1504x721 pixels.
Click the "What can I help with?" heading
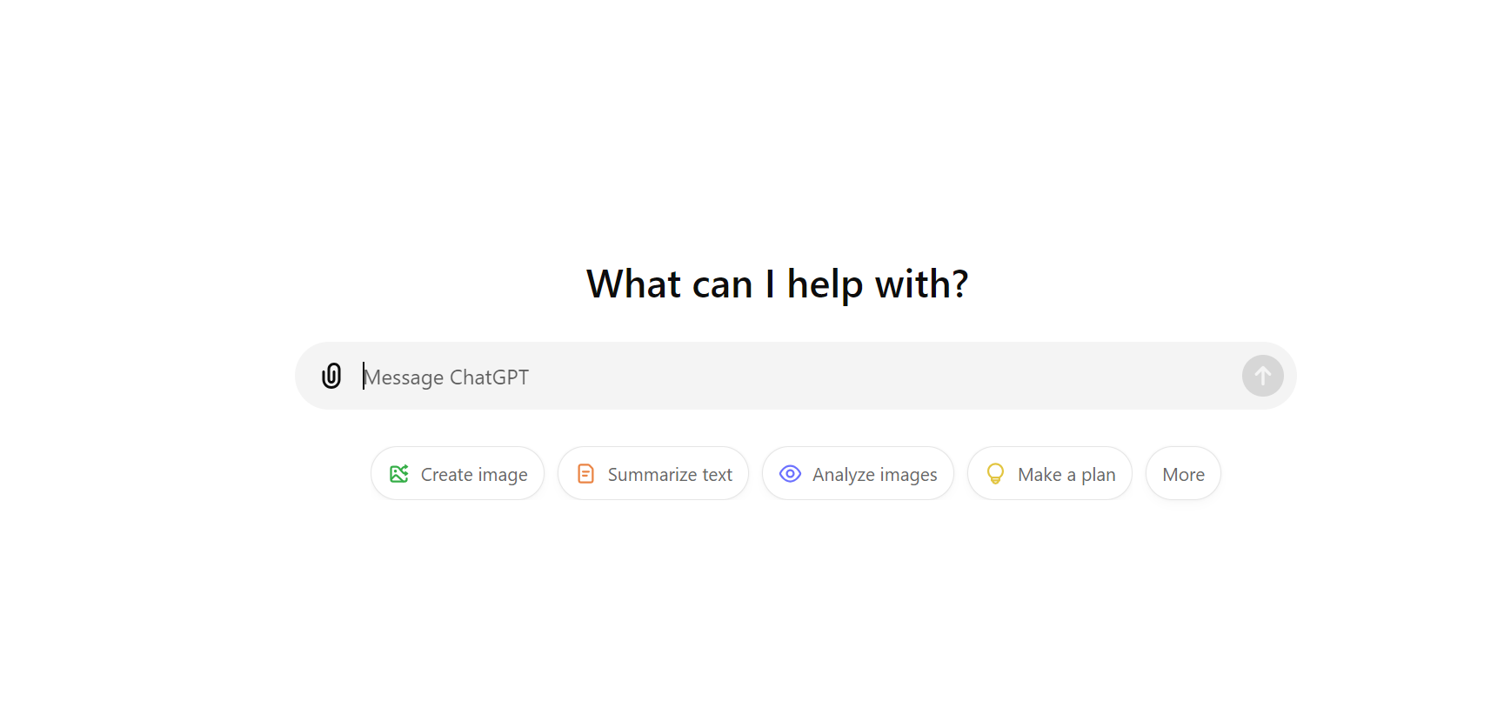pos(777,284)
